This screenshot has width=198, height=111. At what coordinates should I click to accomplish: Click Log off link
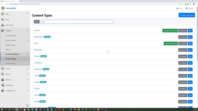(x=189, y=8)
